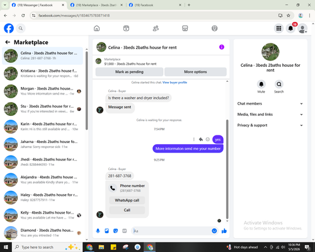Open Jaharna conversation in list

pyautogui.click(x=42, y=144)
